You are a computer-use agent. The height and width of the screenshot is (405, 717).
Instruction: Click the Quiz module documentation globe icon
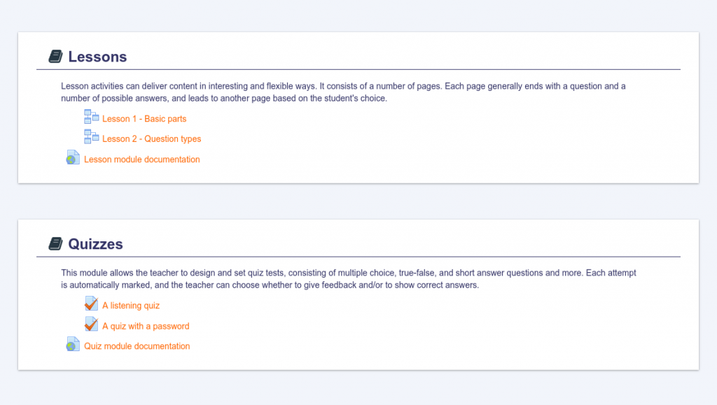[73, 345]
